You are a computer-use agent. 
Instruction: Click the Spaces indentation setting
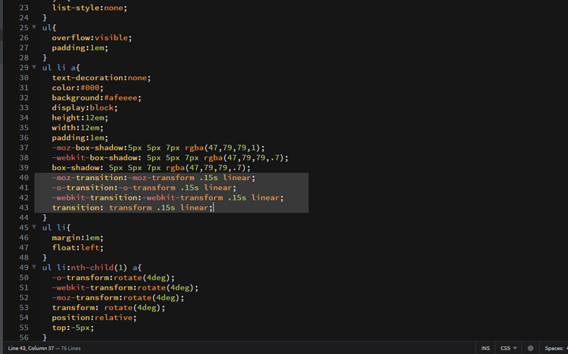[556, 348]
